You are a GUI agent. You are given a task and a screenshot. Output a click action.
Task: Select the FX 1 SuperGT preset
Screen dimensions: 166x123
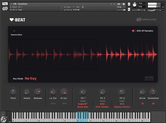[x=83, y=104]
